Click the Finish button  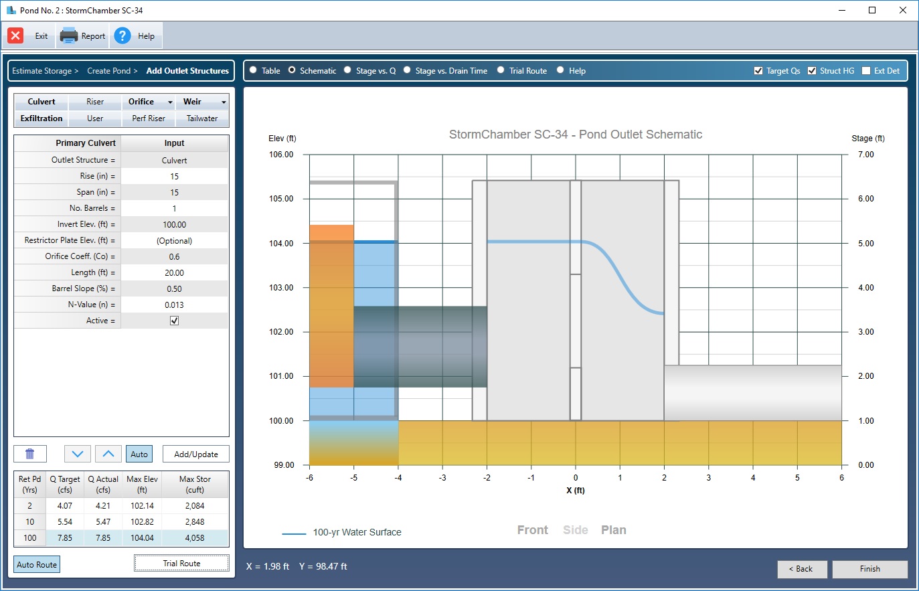[x=870, y=569]
